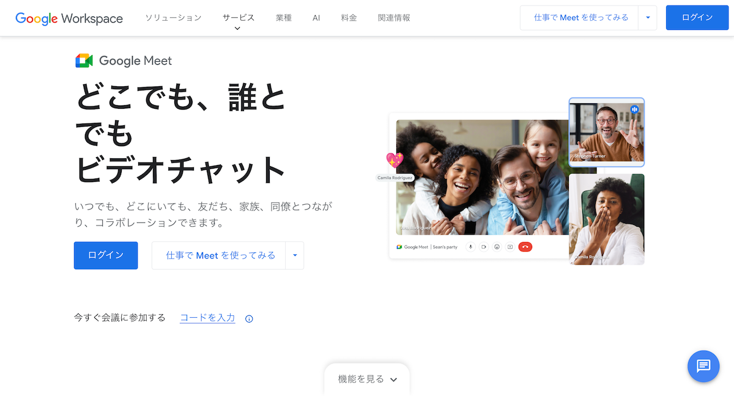Viewport: 734px width, 396px height.
Task: Open the AI menu item
Action: coord(316,18)
